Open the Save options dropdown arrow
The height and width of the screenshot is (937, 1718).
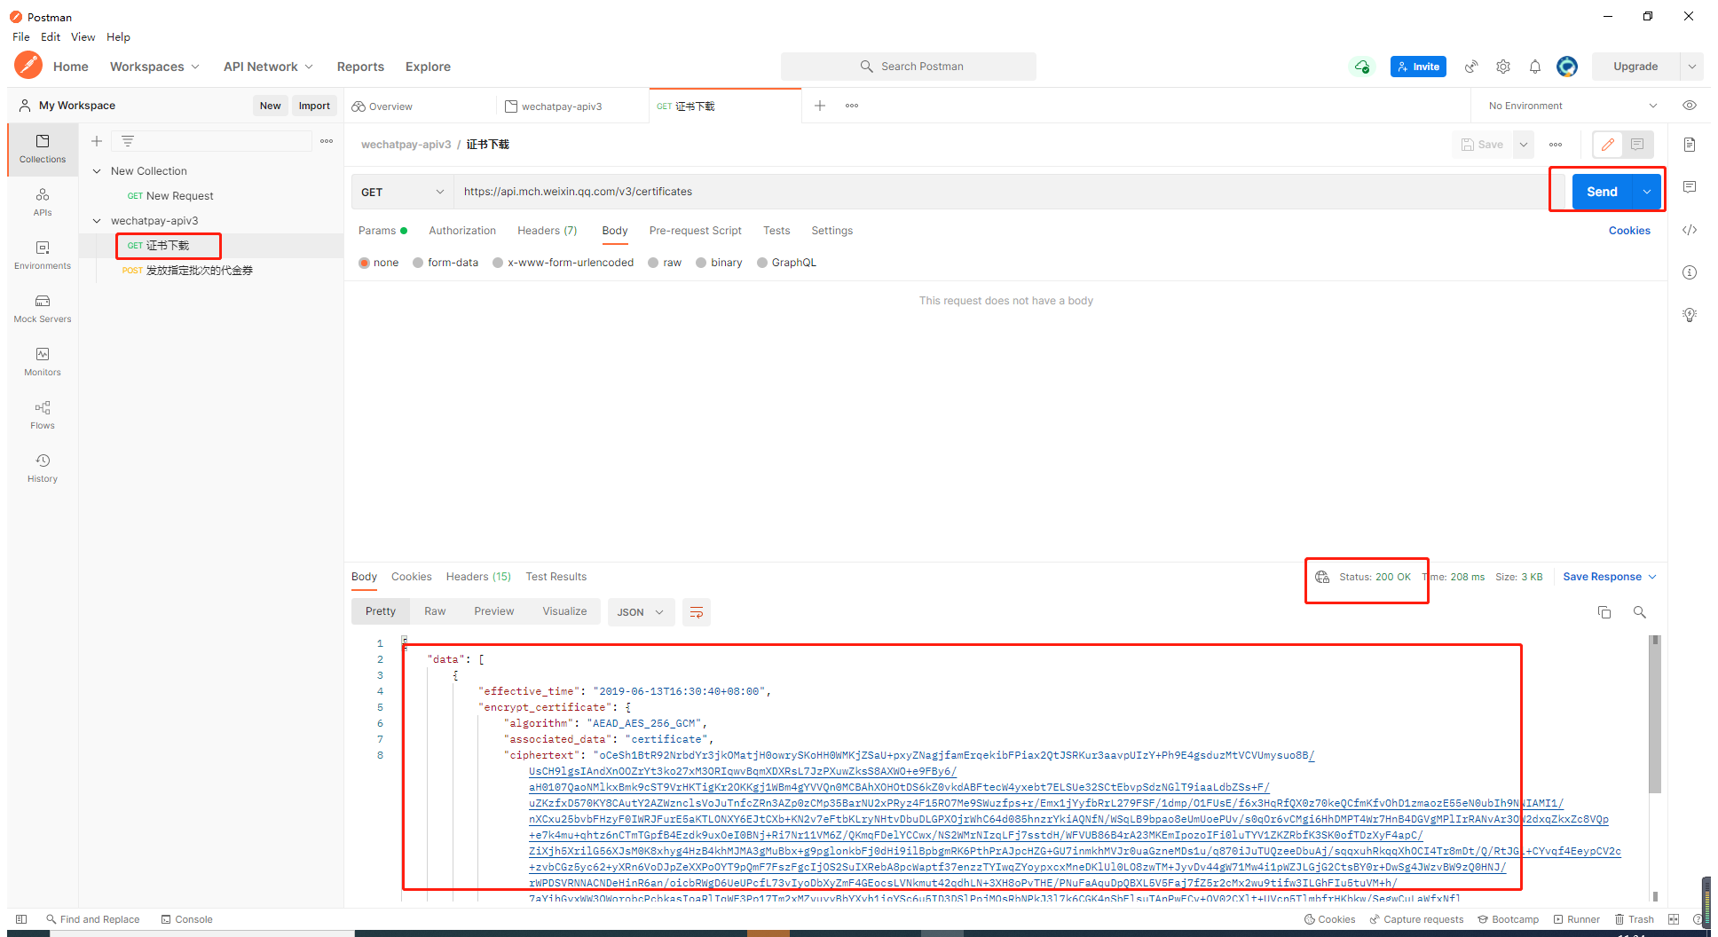coord(1524,145)
